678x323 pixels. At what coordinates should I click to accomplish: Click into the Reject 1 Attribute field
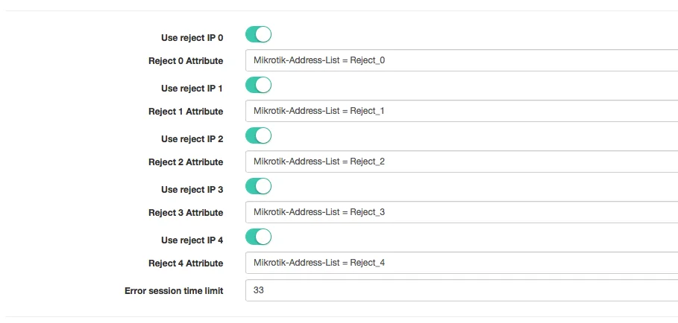point(462,111)
